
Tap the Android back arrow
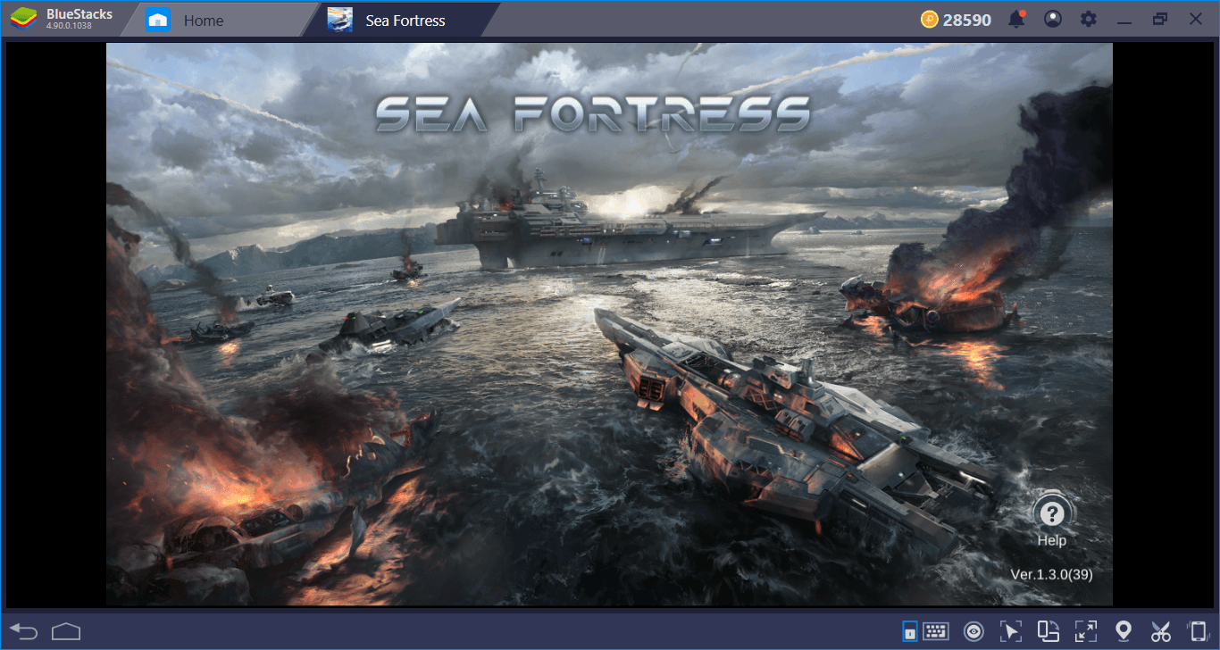[x=24, y=631]
